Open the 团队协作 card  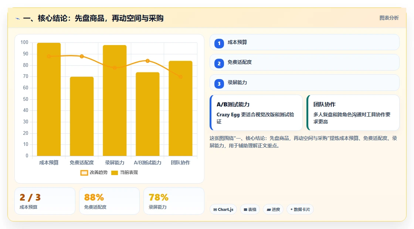[353, 113]
